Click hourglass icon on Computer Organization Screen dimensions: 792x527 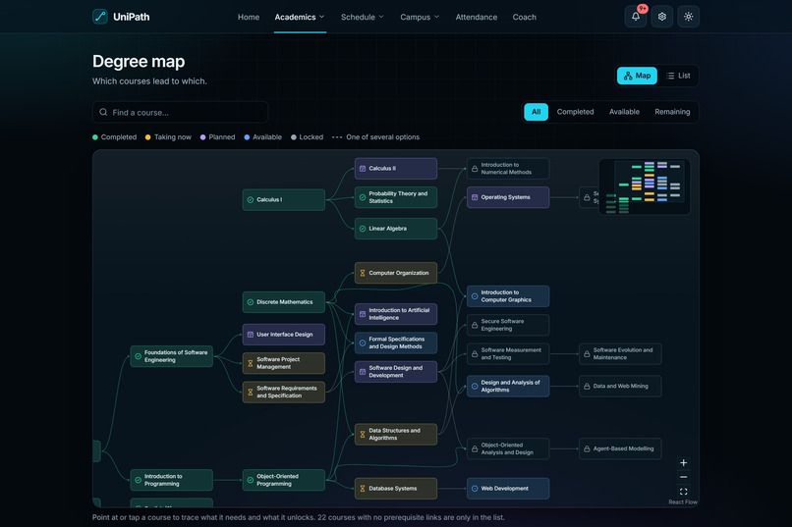click(363, 273)
